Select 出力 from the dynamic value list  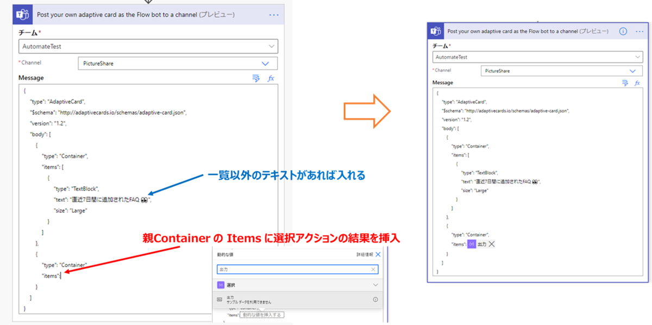point(298,299)
